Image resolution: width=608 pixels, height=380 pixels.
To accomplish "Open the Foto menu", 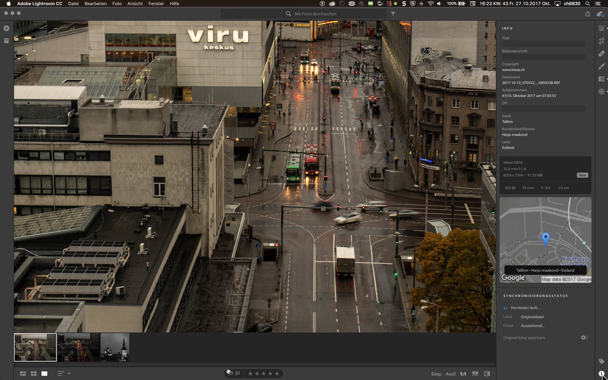I will pyautogui.click(x=117, y=3).
